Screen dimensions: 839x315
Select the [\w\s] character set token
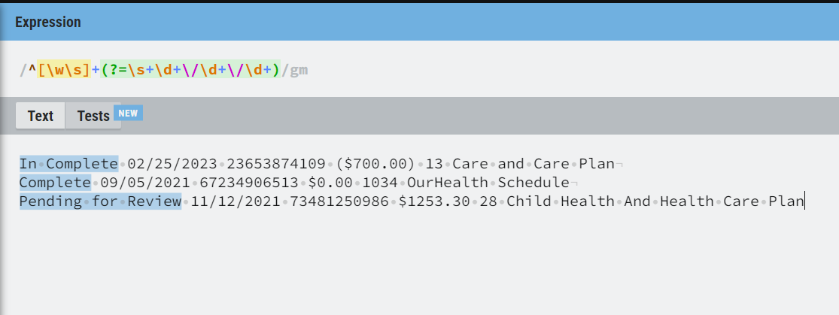pos(64,70)
